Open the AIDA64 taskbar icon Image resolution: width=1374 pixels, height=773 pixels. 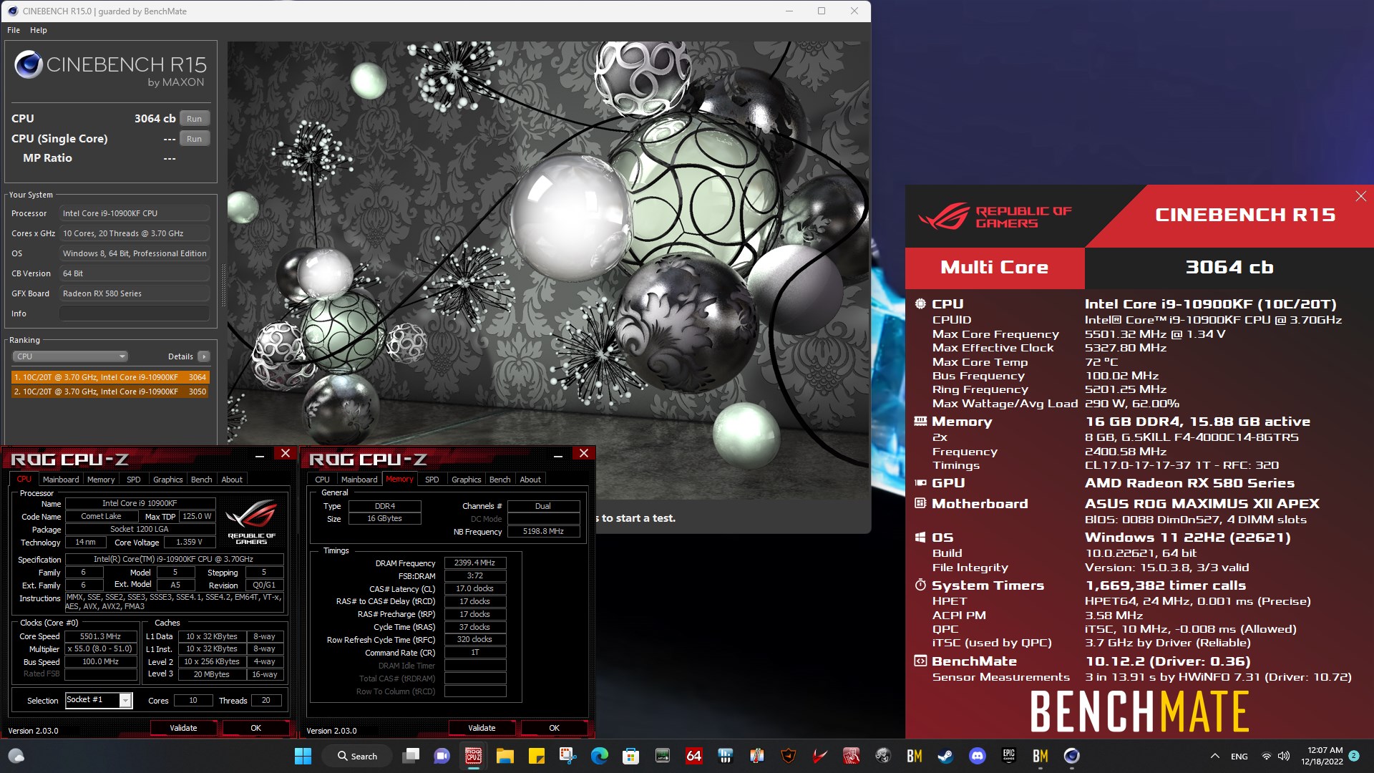coord(693,756)
